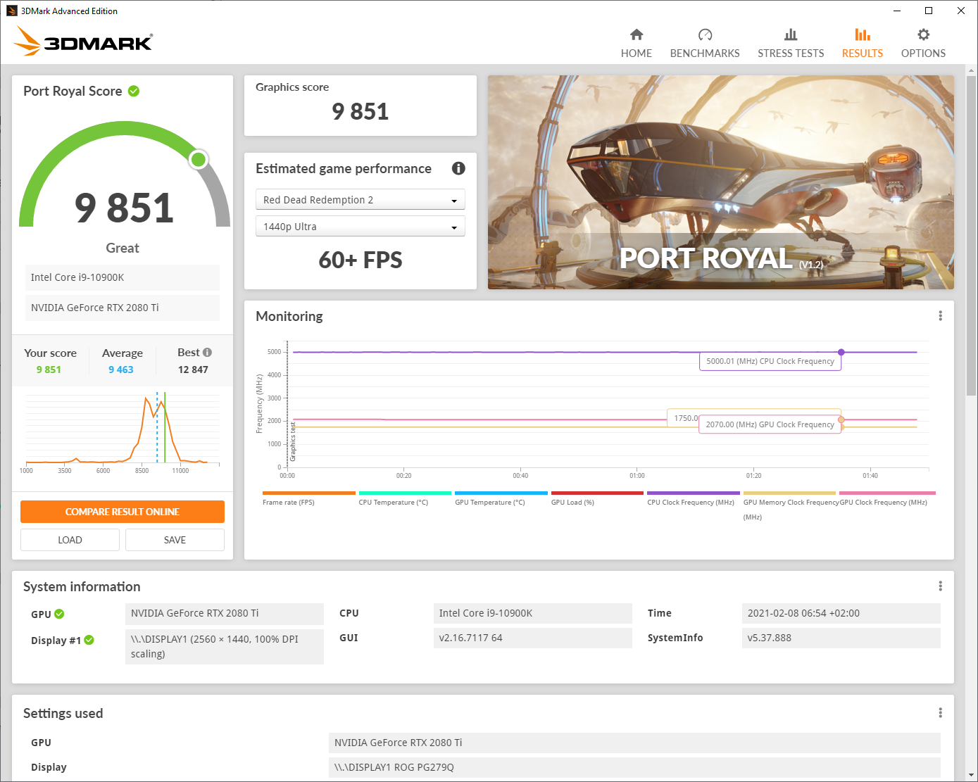978x782 pixels.
Task: Go to BENCHMARKS section
Action: [x=705, y=44]
